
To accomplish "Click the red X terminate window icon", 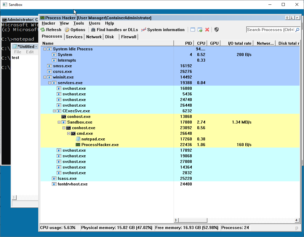I will [207, 30].
